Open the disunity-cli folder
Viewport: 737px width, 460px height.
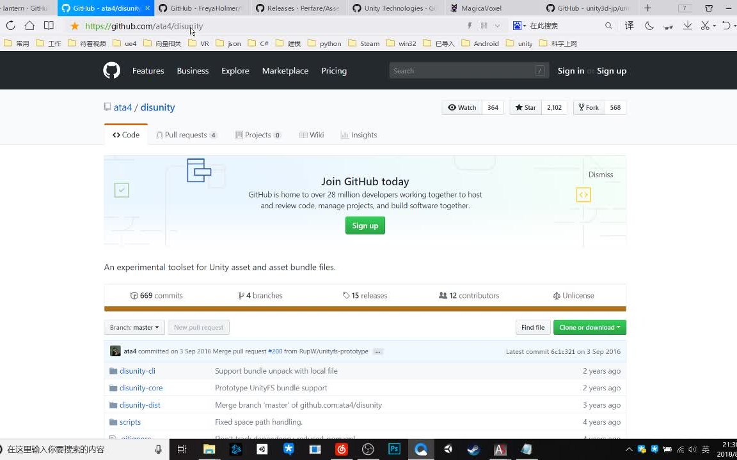click(x=138, y=371)
